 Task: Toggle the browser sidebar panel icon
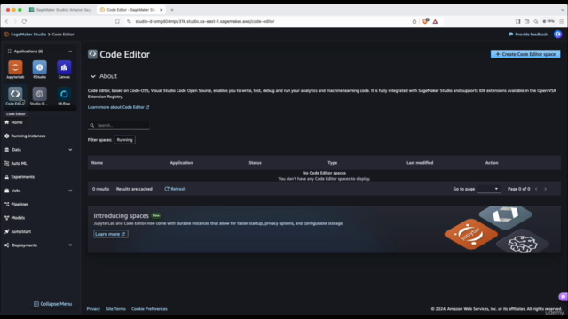coord(518,21)
